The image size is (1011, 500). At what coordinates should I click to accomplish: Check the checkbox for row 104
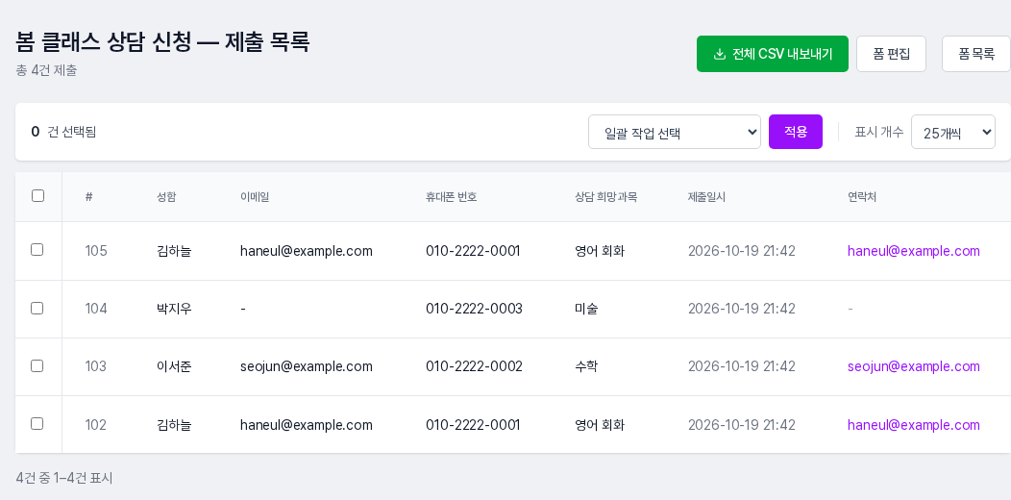(37, 308)
